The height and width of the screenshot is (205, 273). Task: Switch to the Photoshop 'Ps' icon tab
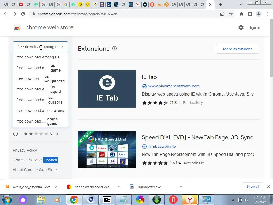[116, 5]
